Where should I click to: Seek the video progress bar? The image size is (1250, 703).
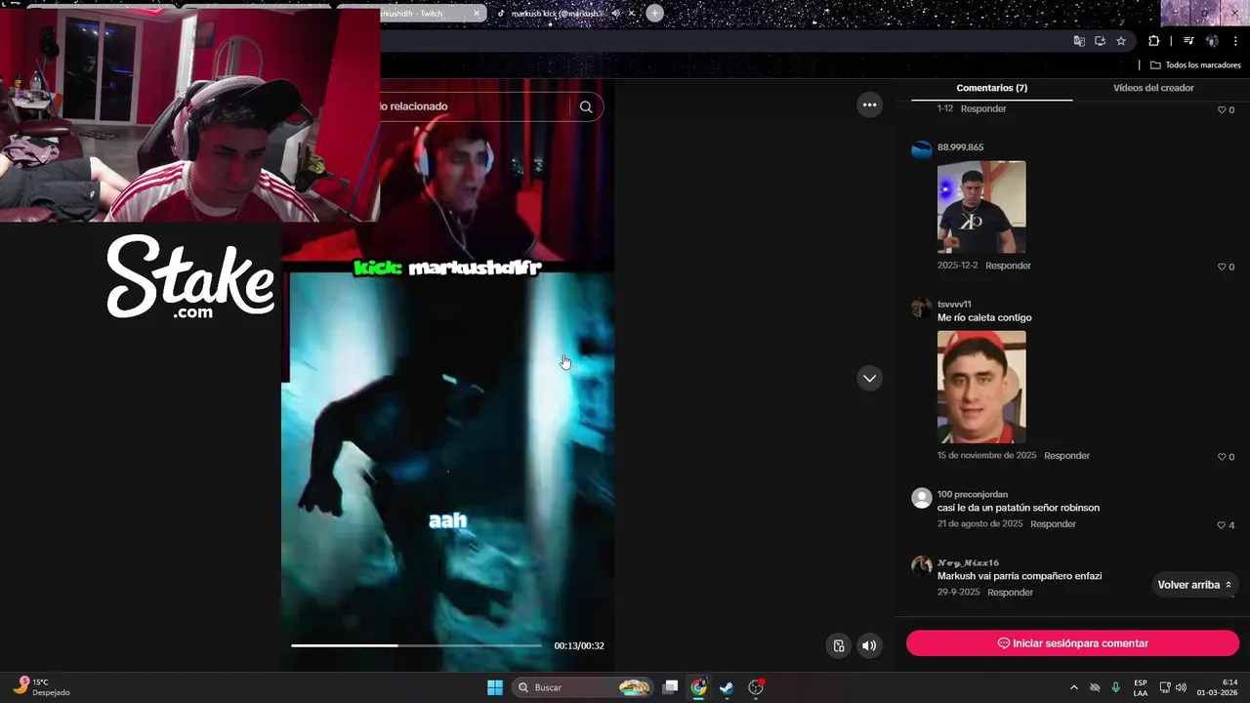[416, 645]
